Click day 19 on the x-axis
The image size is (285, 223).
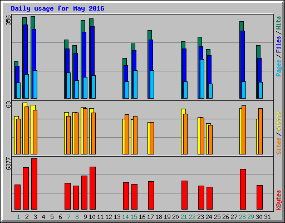(167, 217)
